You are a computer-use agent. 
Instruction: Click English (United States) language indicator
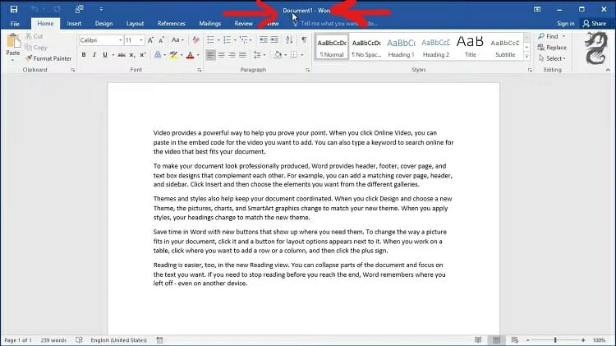118,340
